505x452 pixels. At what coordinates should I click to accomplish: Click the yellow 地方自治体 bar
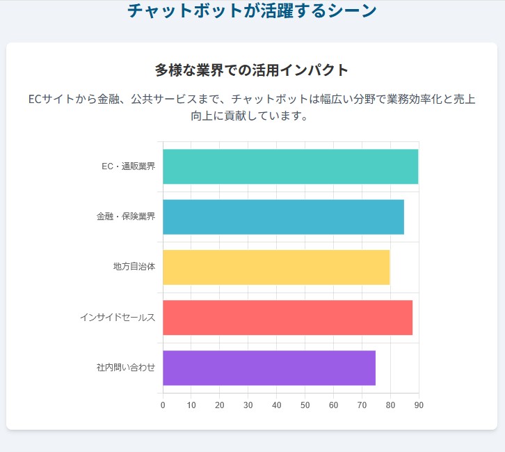pos(276,267)
